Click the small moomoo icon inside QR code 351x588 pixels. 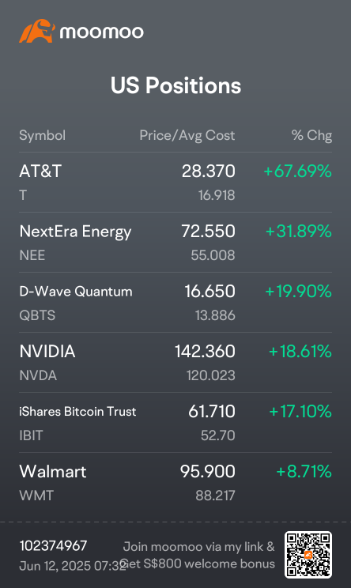[x=308, y=555]
